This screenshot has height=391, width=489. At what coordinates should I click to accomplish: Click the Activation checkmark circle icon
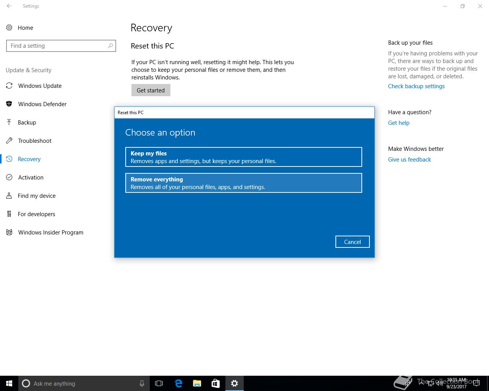9,177
